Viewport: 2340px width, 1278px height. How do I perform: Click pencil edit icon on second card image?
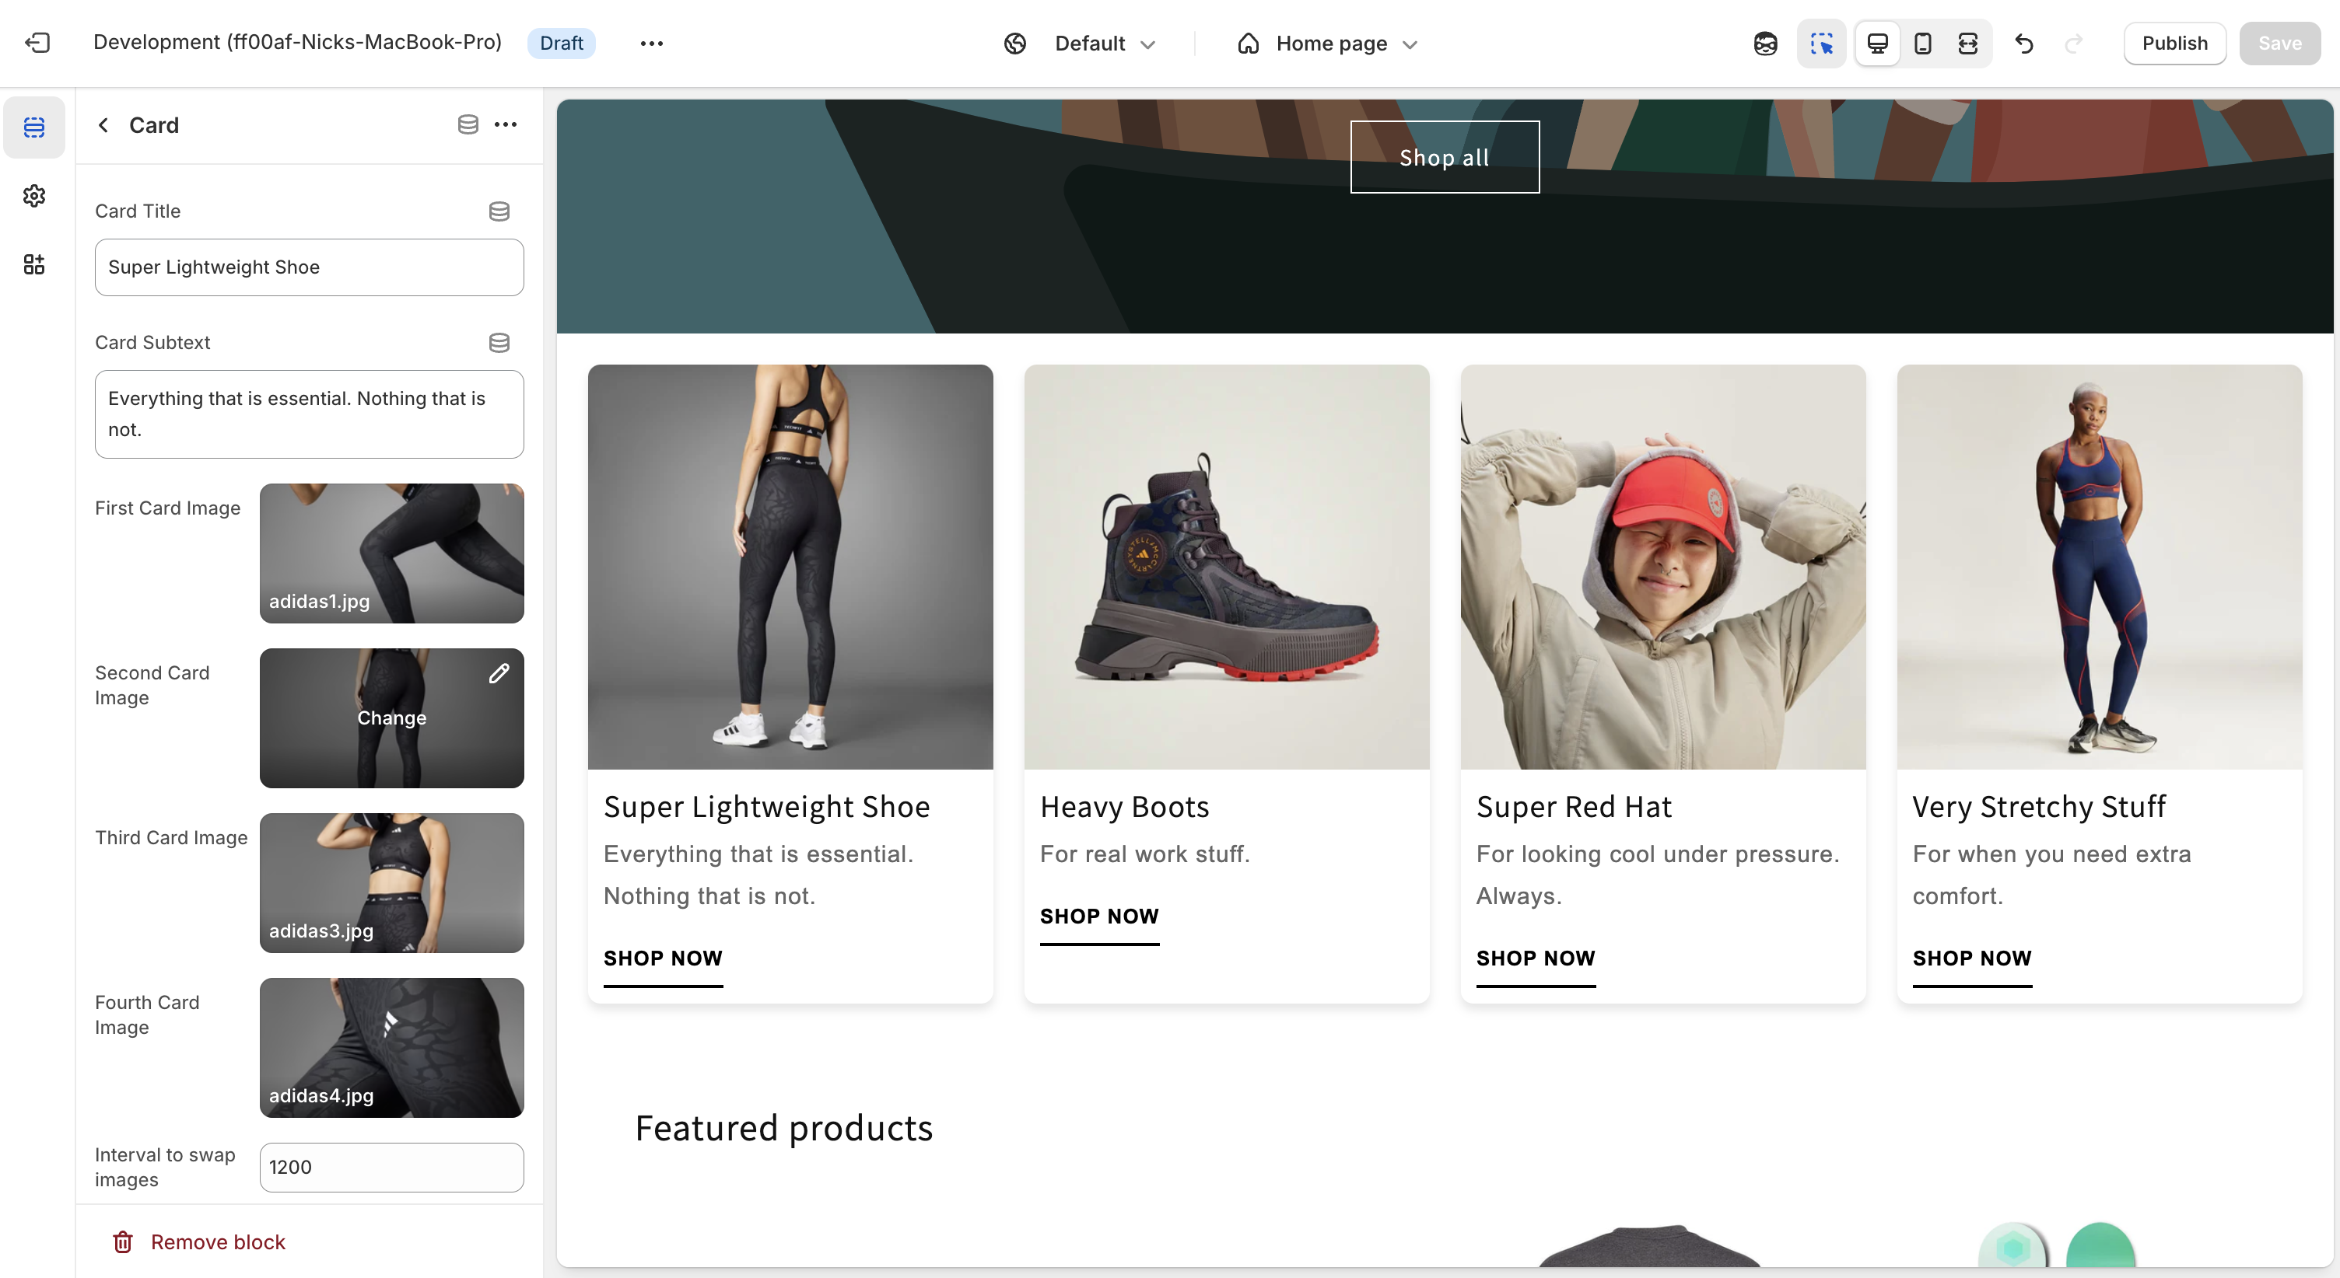(x=499, y=673)
